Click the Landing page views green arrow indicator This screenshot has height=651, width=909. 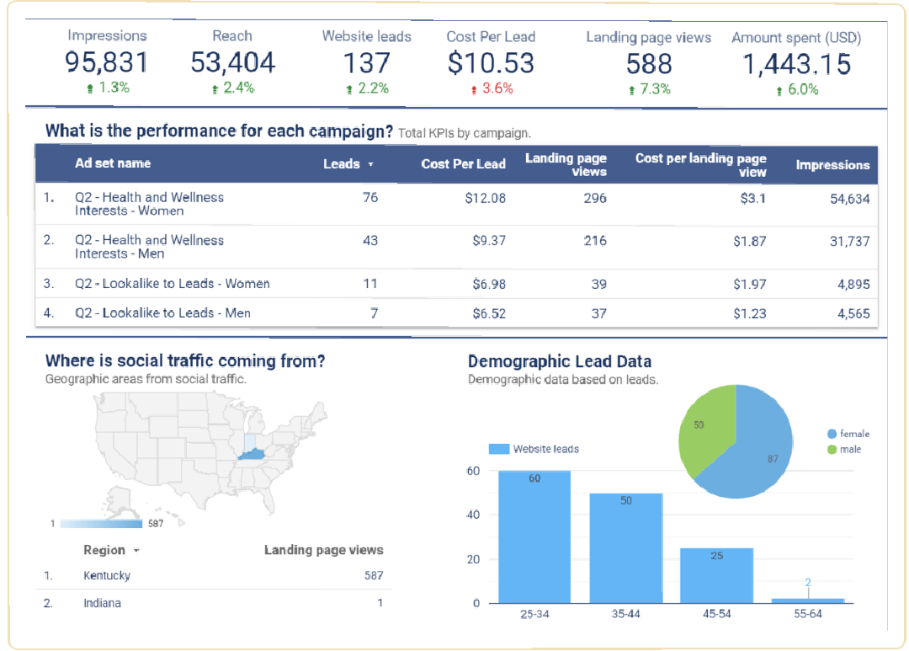631,90
